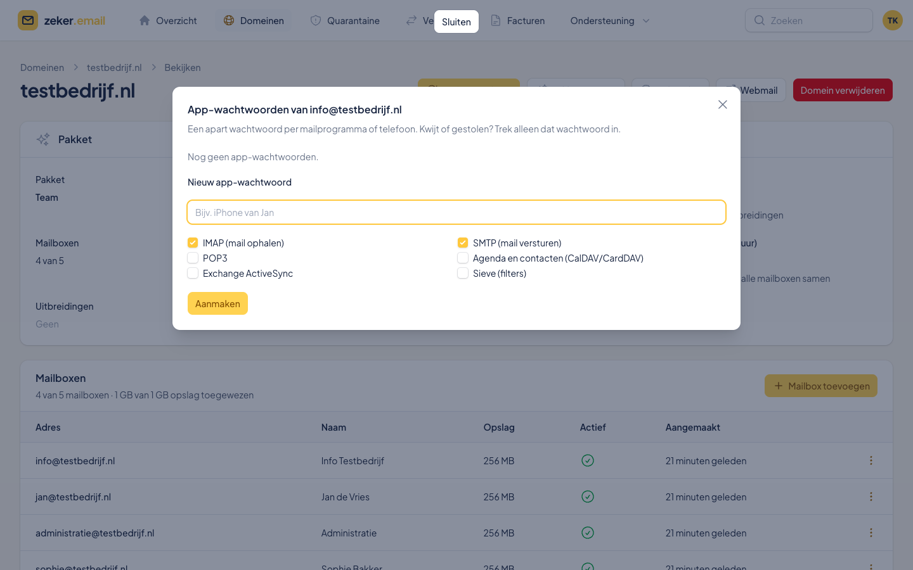
Task: Disable SMTP (mail versturen)
Action: coord(463,243)
